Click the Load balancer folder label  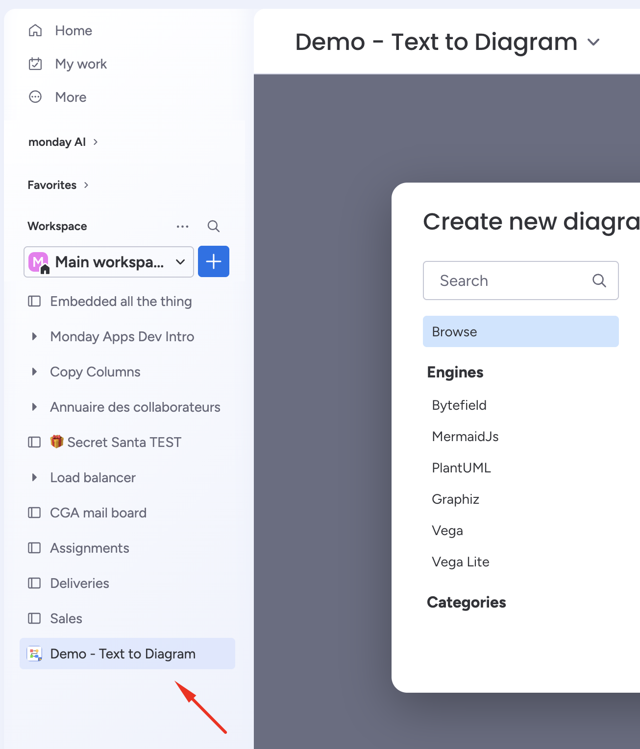tap(93, 477)
